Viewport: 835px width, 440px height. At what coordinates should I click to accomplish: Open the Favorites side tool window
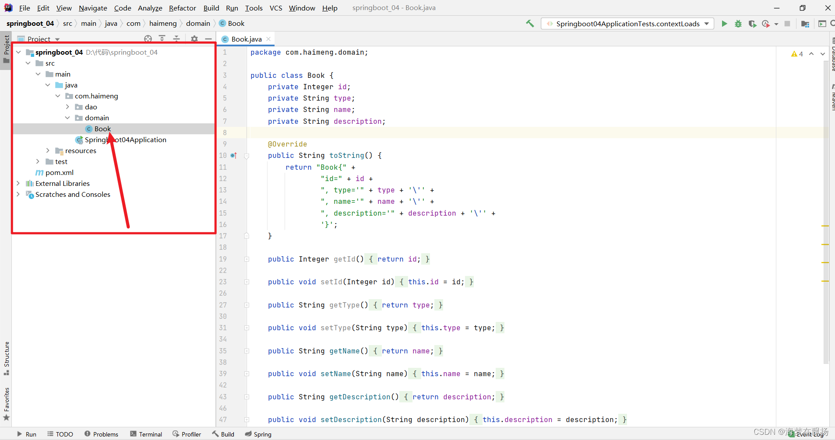[x=6, y=404]
